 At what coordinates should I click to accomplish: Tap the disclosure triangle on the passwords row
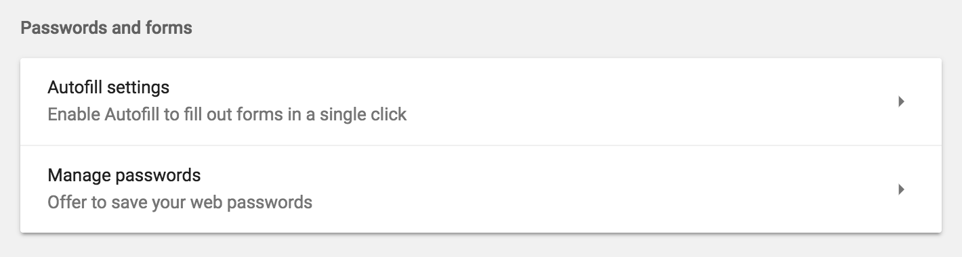(x=902, y=189)
